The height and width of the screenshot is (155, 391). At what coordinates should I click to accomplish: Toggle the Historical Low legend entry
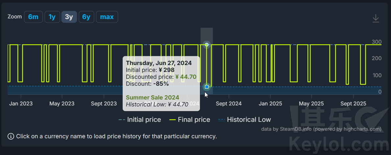point(244,120)
